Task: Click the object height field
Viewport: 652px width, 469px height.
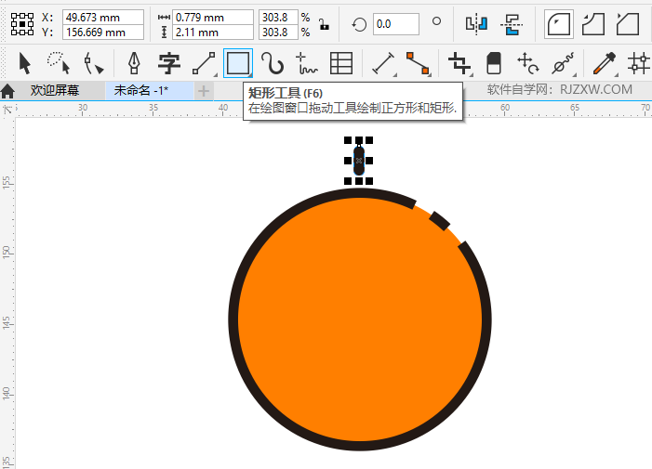Action: tap(212, 32)
